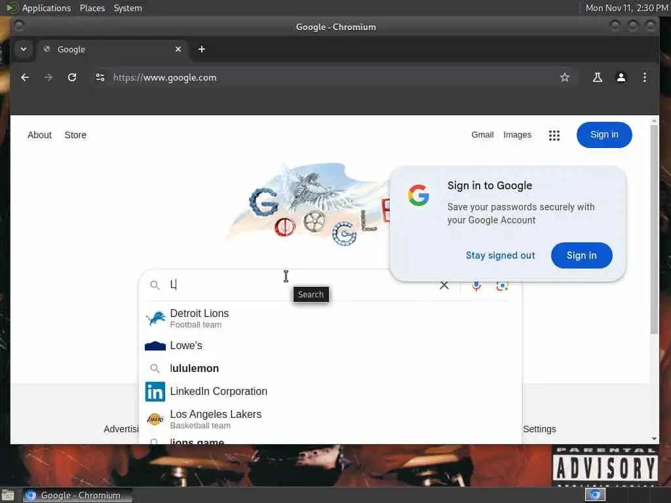Close the Google tab

coord(178,49)
